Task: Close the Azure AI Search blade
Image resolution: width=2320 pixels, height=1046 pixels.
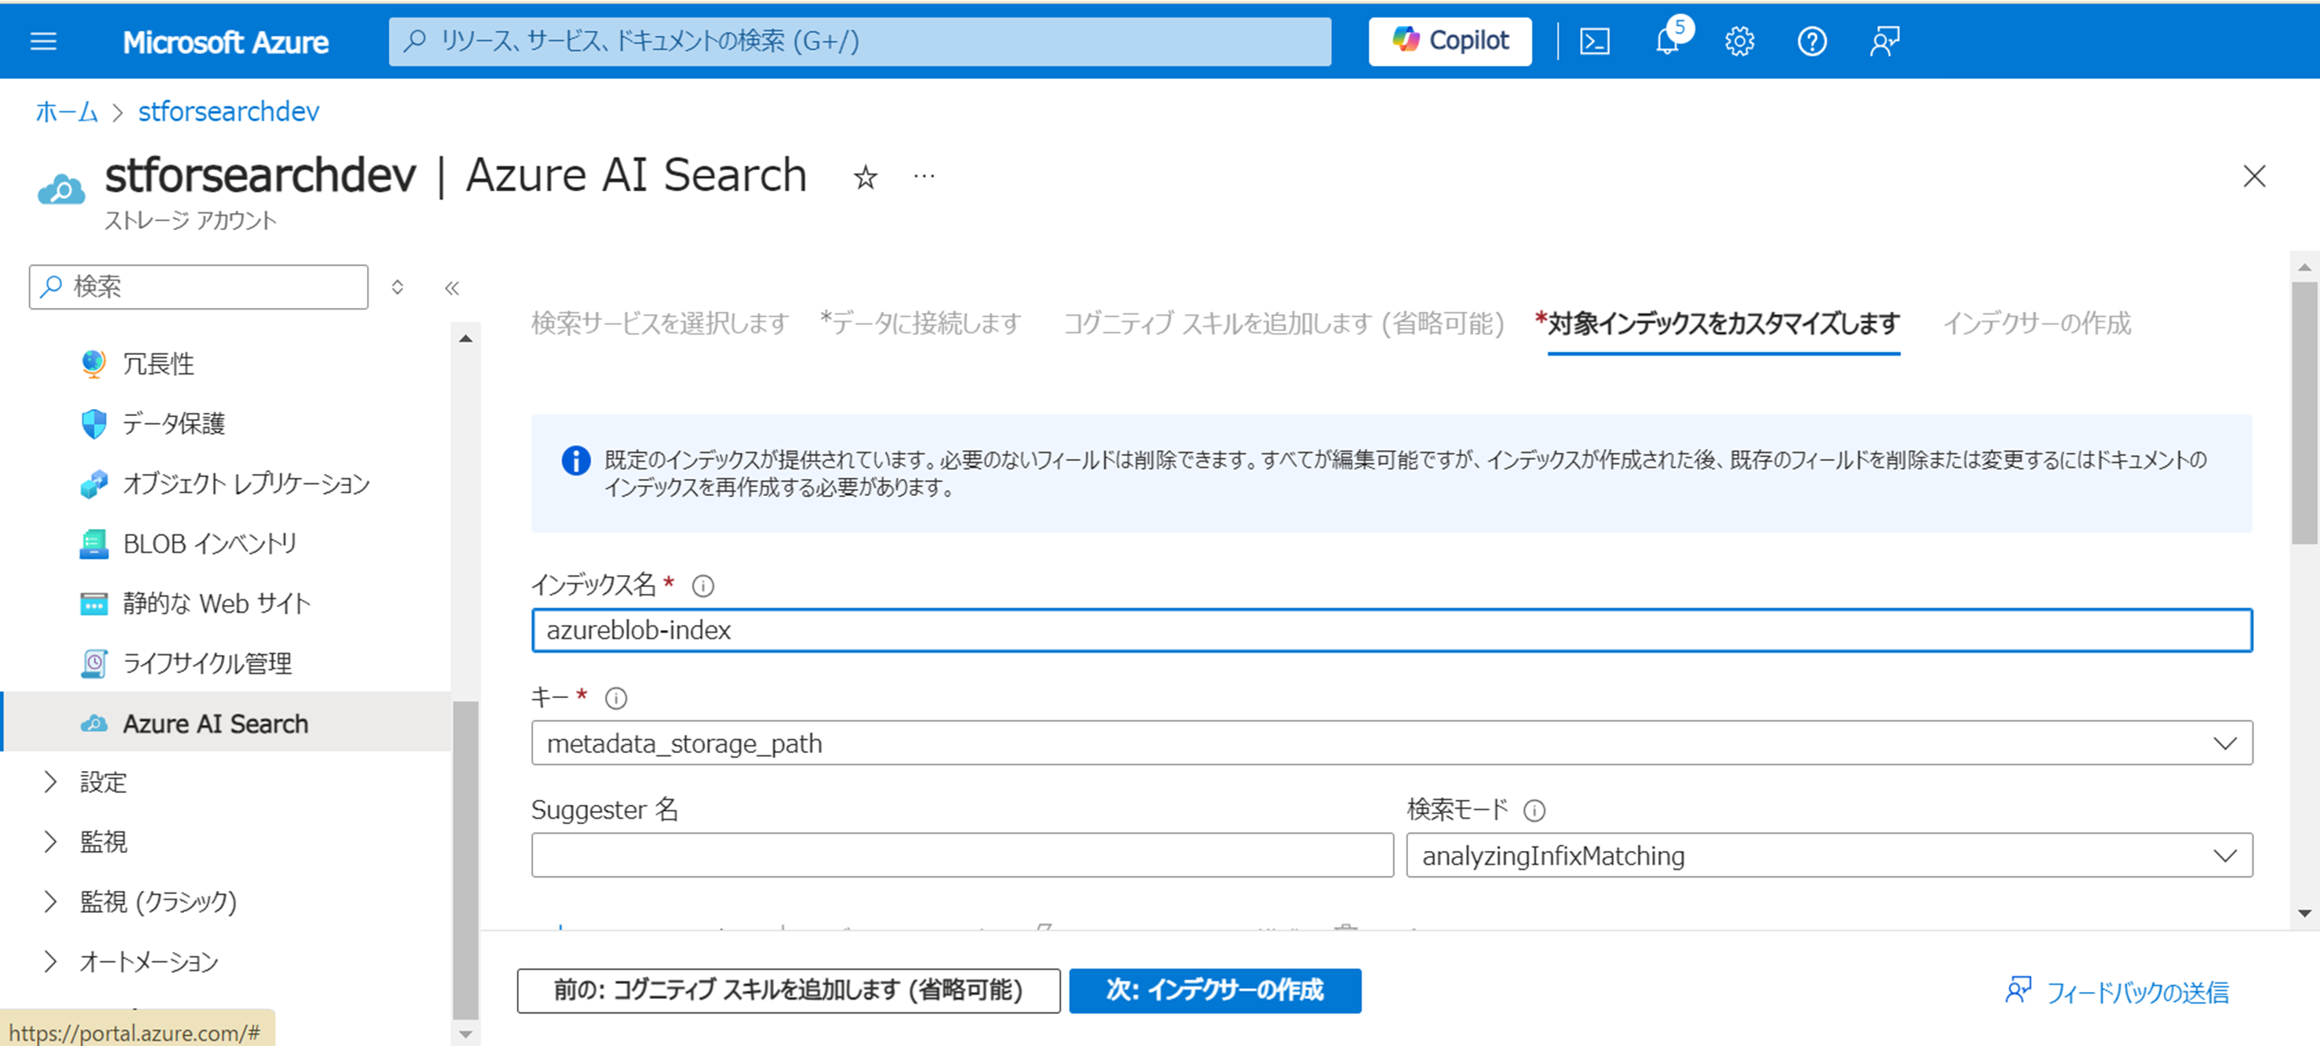Action: (x=2254, y=176)
